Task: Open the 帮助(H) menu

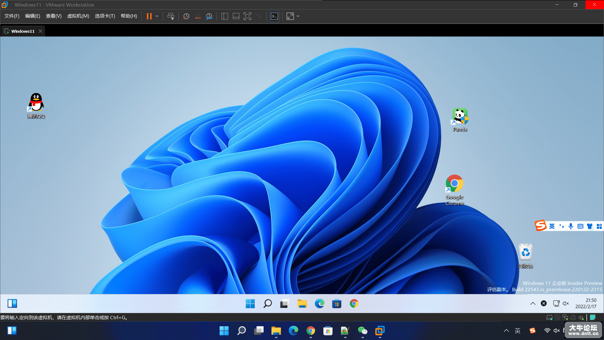Action: tap(129, 16)
